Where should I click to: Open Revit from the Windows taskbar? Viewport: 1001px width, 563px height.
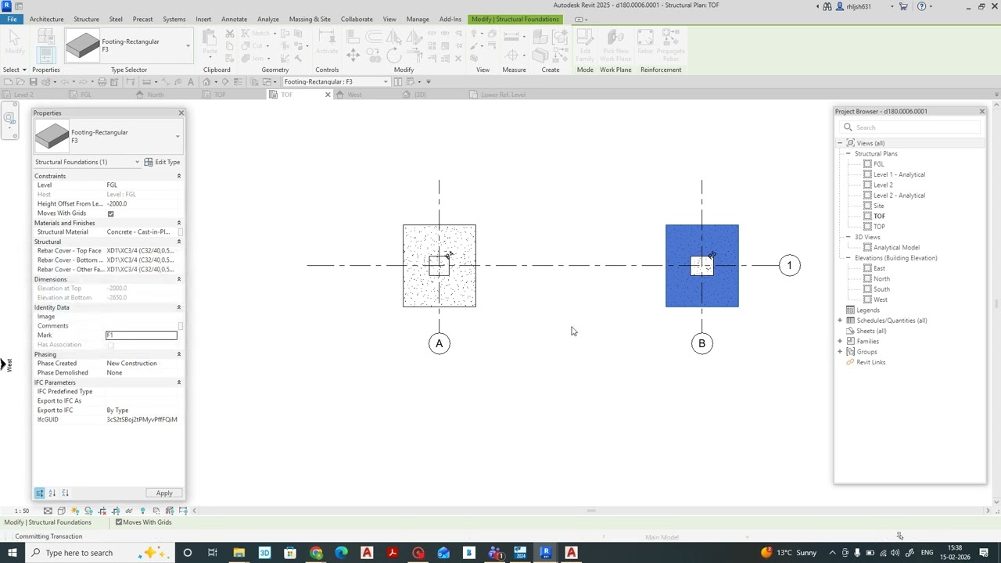(x=546, y=553)
